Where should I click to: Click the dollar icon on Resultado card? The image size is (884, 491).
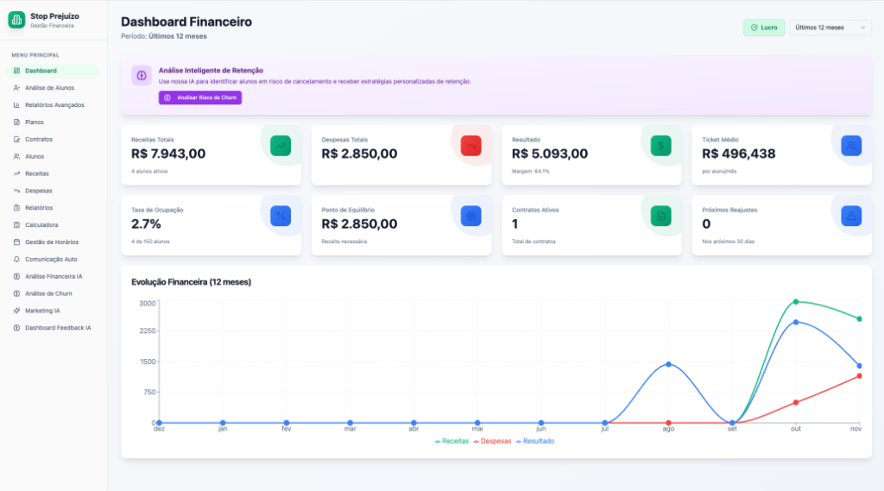(x=660, y=146)
